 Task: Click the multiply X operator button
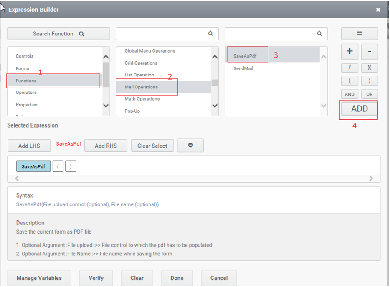[x=370, y=68]
